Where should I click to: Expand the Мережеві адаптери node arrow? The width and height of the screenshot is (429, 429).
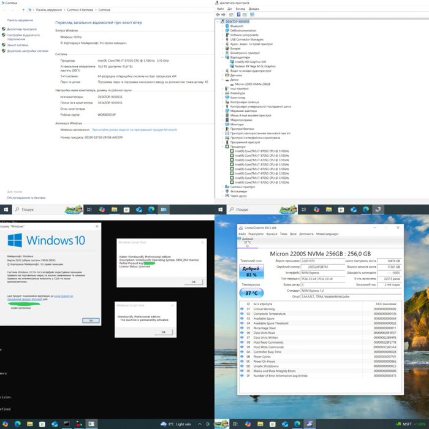[222, 111]
